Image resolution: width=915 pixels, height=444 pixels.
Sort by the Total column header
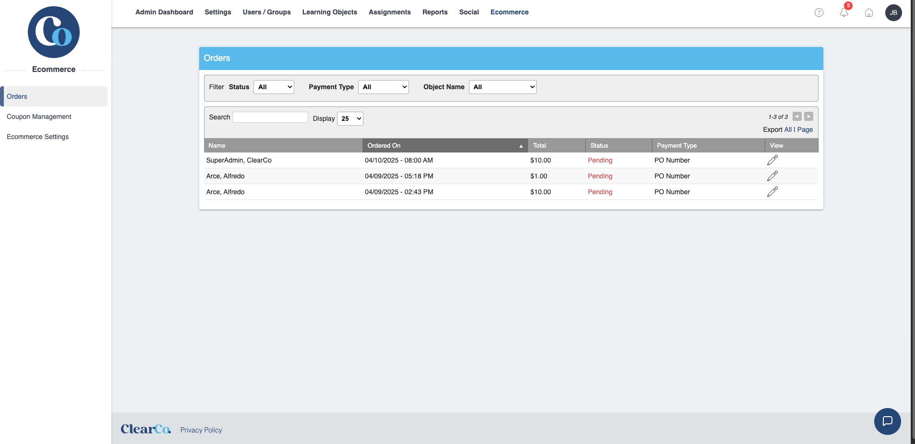pyautogui.click(x=556, y=145)
